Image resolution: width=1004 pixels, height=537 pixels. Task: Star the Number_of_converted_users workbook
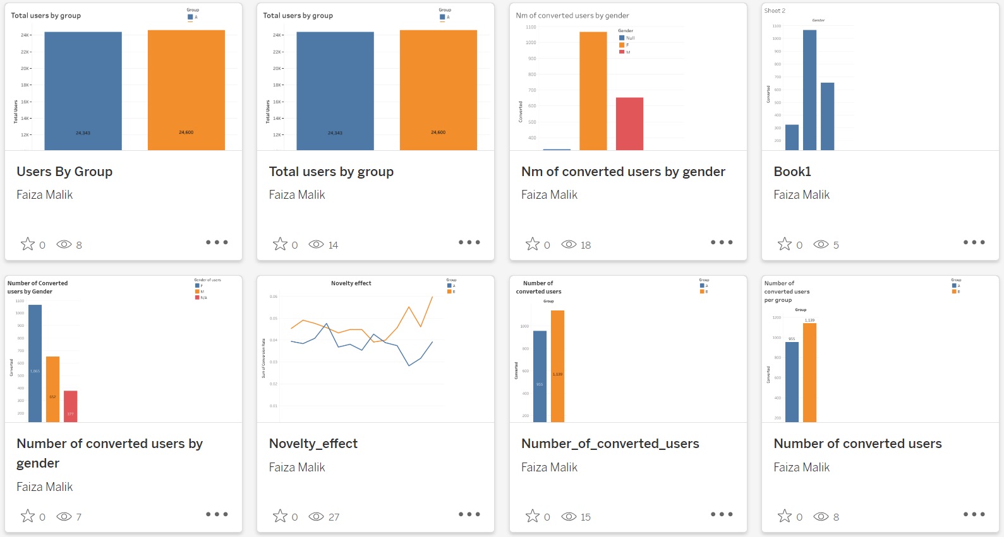coord(533,516)
